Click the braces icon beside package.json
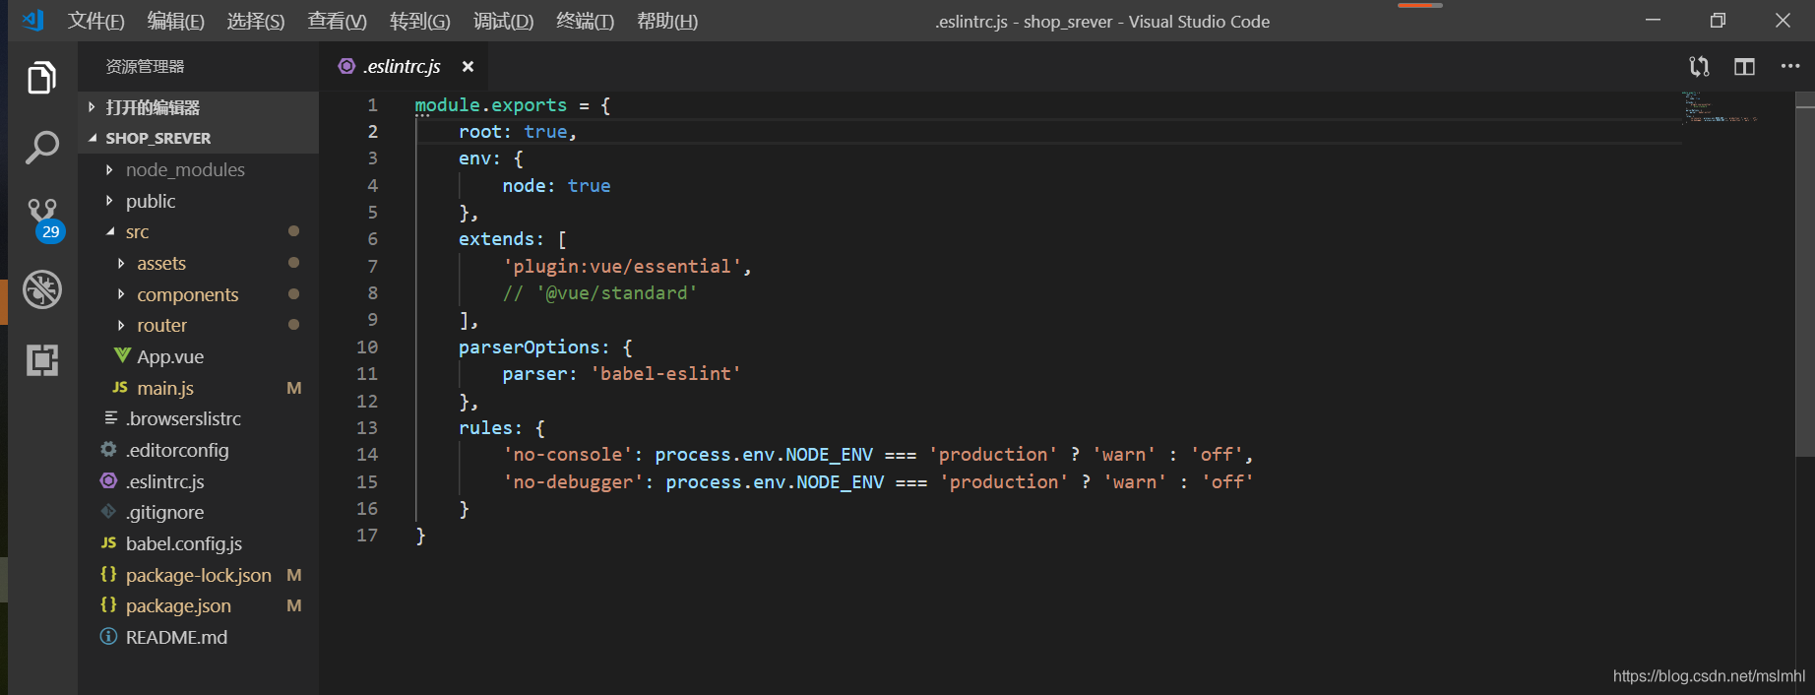Image resolution: width=1815 pixels, height=695 pixels. pos(108,604)
